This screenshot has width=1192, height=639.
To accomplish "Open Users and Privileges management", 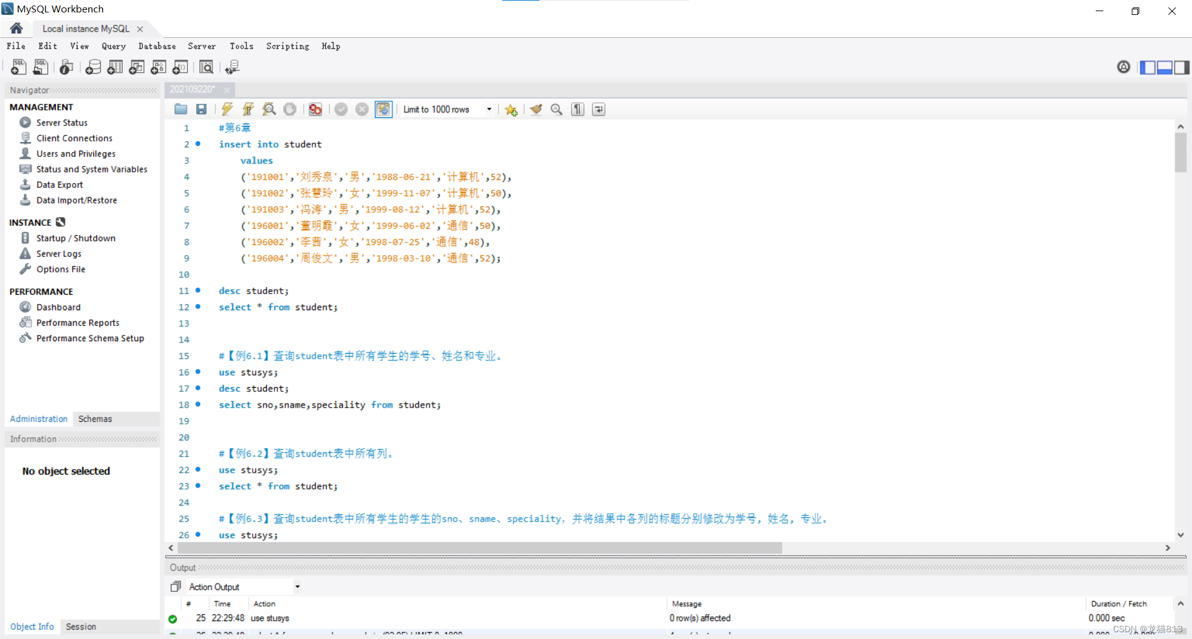I will point(75,153).
